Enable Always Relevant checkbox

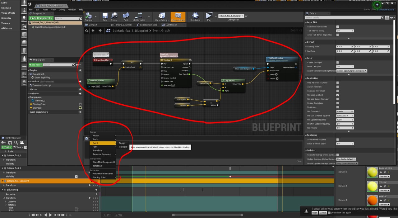click(338, 87)
